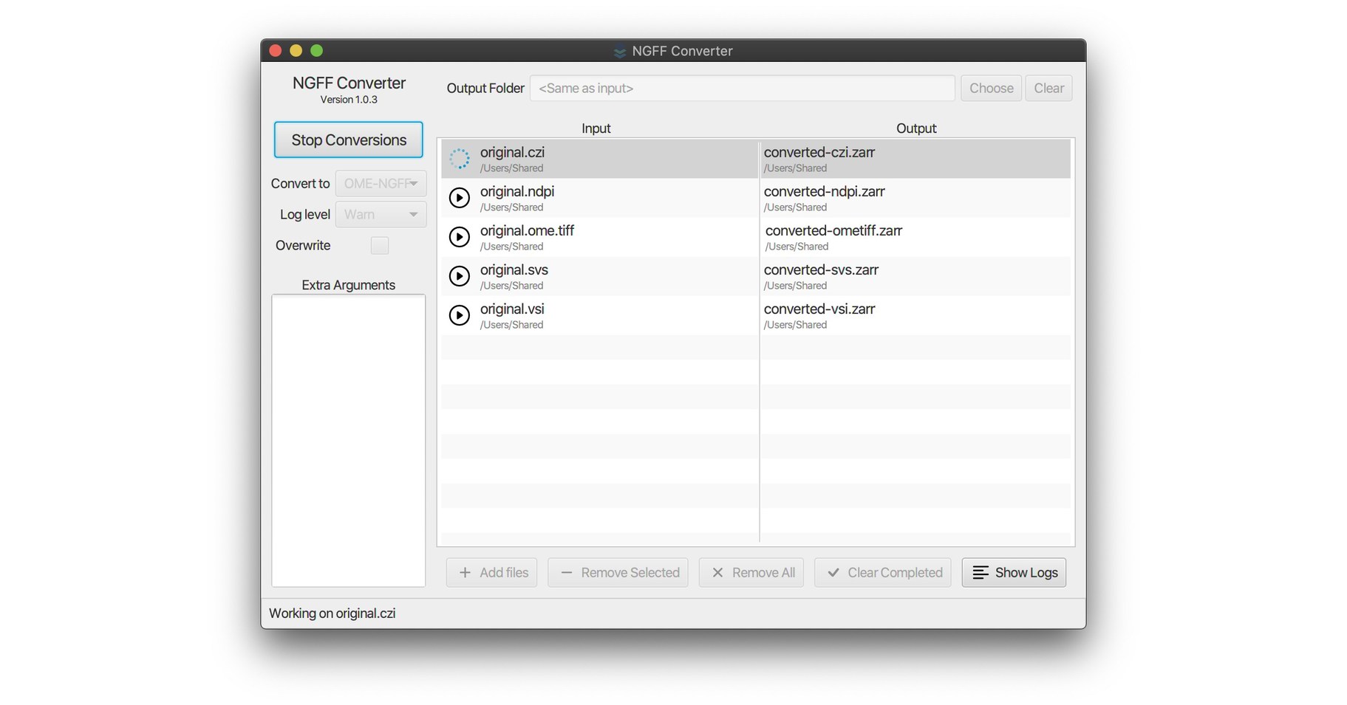This screenshot has width=1347, height=705.
Task: Click the list icon on Show Logs
Action: coord(980,572)
